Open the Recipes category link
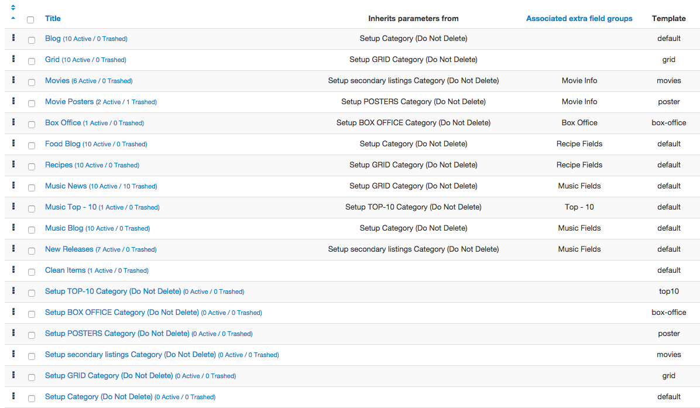This screenshot has height=408, width=700. tap(59, 164)
